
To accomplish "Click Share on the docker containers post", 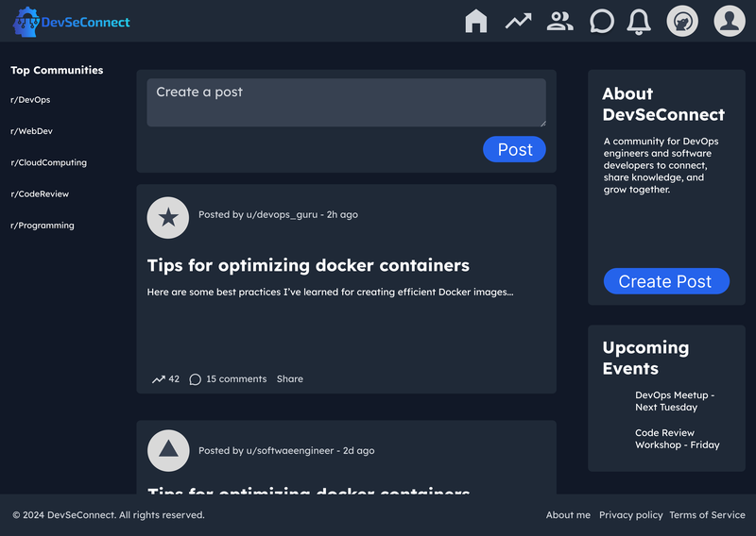I will 290,379.
